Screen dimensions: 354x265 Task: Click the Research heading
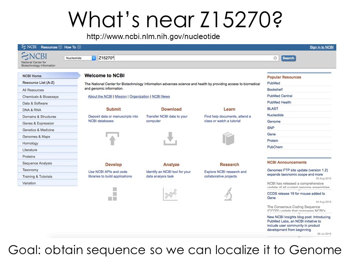point(229,165)
